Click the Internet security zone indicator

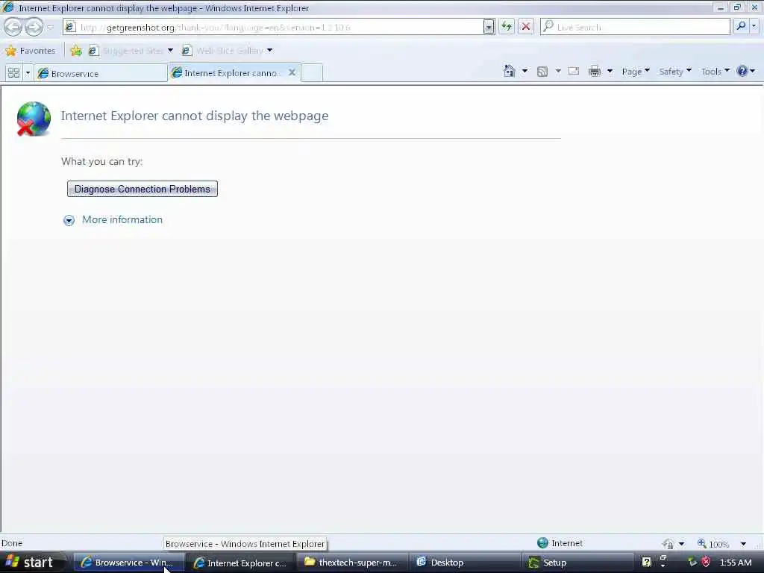pyautogui.click(x=560, y=543)
